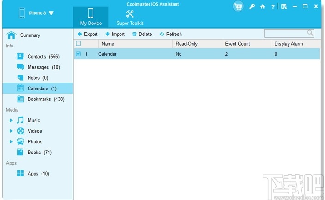This screenshot has height=200, width=325.
Task: Click the Music note icon
Action: pyautogui.click(x=20, y=120)
